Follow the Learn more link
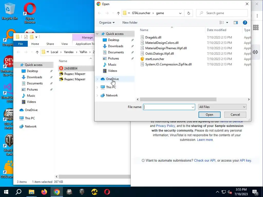 [205, 140]
